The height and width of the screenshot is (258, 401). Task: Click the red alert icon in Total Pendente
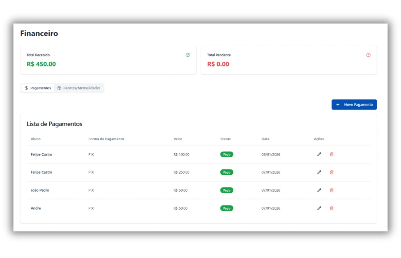point(368,55)
